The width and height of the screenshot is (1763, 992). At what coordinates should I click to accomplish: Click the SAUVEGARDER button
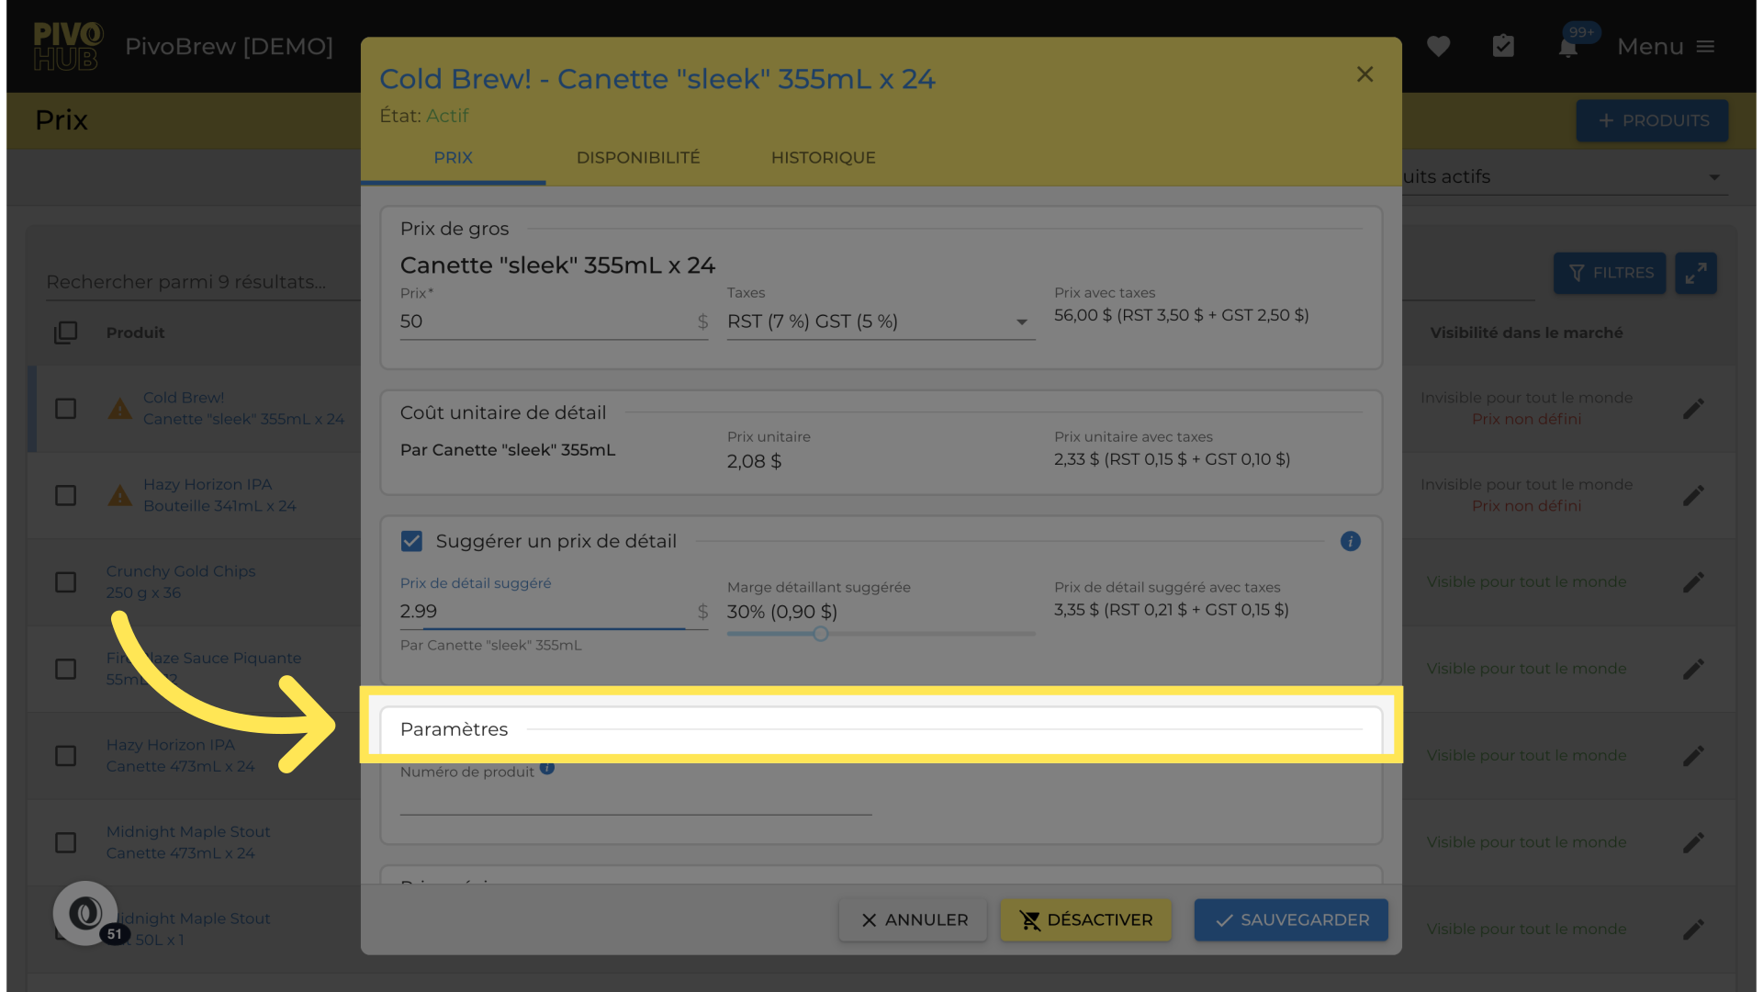1290,919
